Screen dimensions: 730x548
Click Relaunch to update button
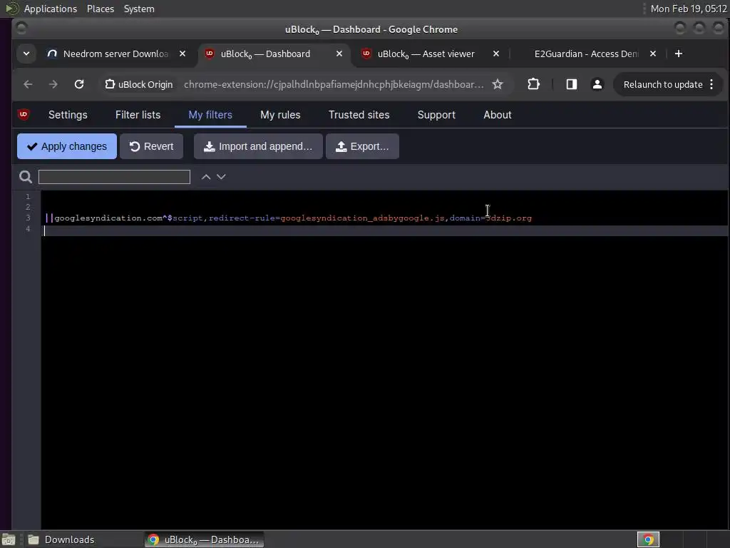[663, 84]
